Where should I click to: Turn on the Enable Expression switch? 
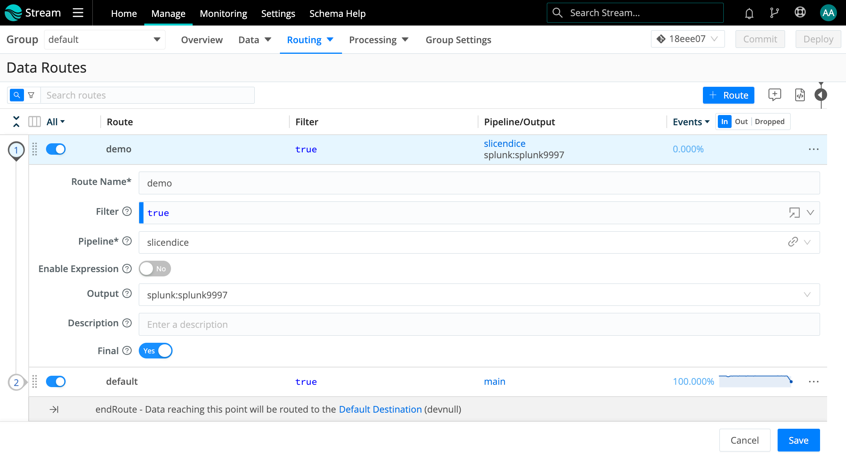coord(155,269)
